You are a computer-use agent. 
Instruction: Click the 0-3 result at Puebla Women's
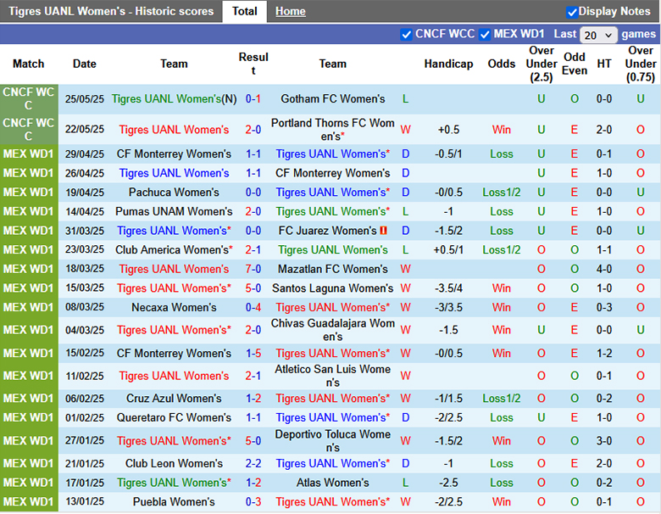pyautogui.click(x=253, y=502)
